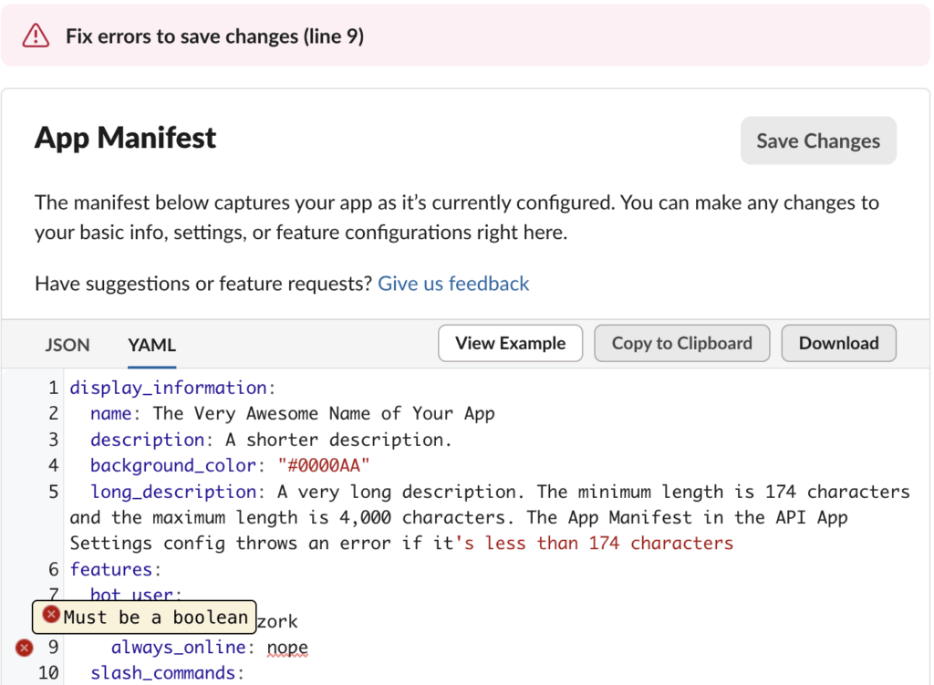The height and width of the screenshot is (685, 934).
Task: Click the display_information key on line 1
Action: [170, 389]
